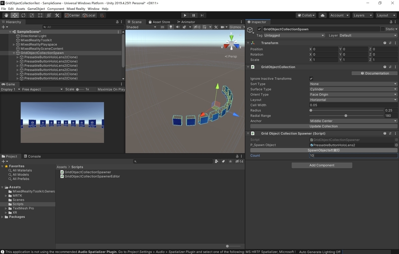Open Grid Object Collection Spawner context menu
Screen dimensions: 399x254
coord(395,133)
